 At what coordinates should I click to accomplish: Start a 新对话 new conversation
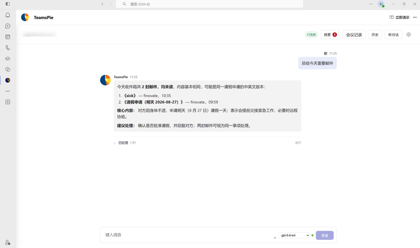[x=393, y=35]
